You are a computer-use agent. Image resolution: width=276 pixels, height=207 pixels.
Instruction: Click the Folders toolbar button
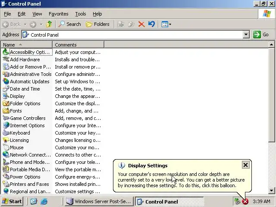coord(97,24)
